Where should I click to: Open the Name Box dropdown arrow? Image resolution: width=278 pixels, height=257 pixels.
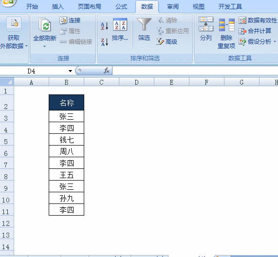point(71,71)
